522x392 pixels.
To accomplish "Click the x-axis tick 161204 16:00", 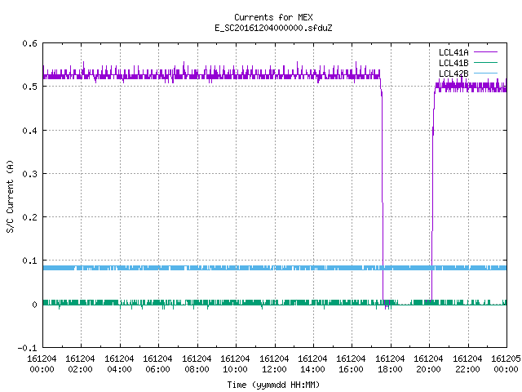I will point(352,364).
